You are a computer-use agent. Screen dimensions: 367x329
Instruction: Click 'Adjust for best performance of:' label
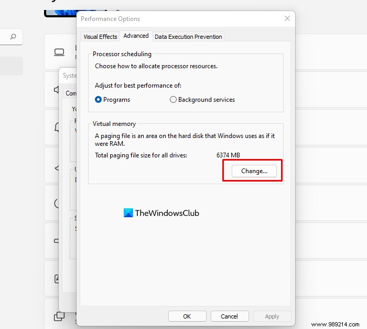tap(138, 86)
